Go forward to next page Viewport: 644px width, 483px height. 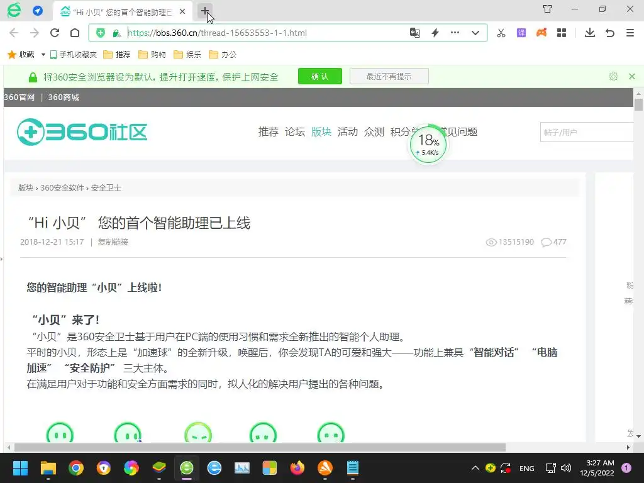coord(35,33)
